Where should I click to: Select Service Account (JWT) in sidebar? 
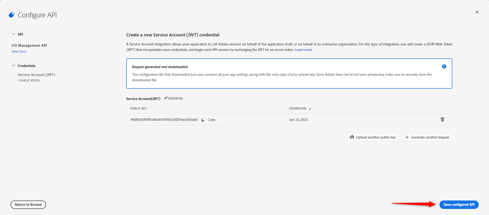click(37, 75)
